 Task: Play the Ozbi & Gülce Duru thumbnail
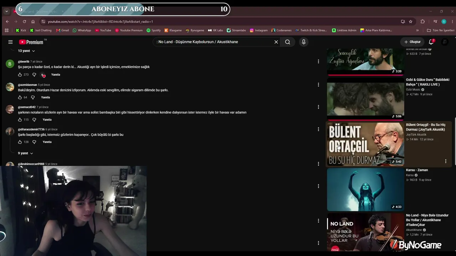pyautogui.click(x=366, y=99)
